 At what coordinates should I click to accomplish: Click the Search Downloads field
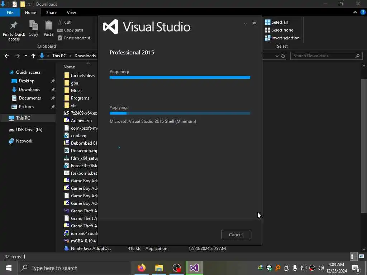point(326,56)
